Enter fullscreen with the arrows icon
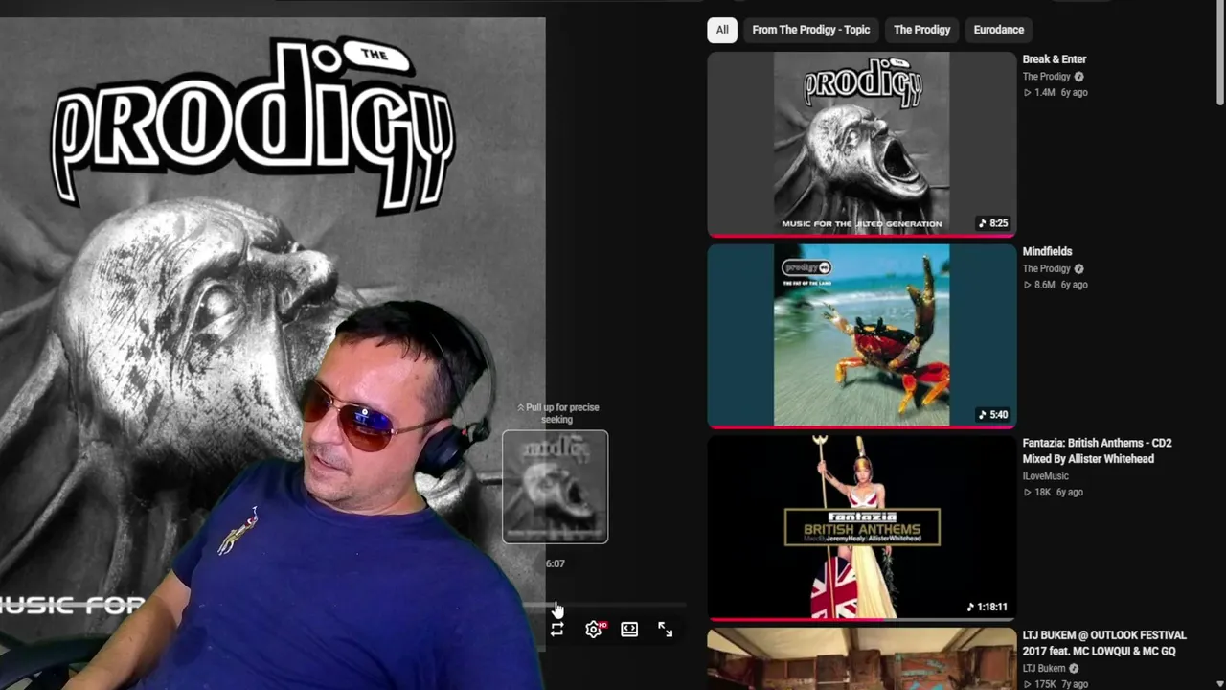 click(x=666, y=629)
